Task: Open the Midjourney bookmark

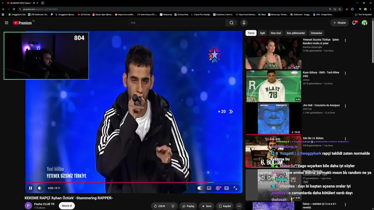Action: click(x=166, y=14)
